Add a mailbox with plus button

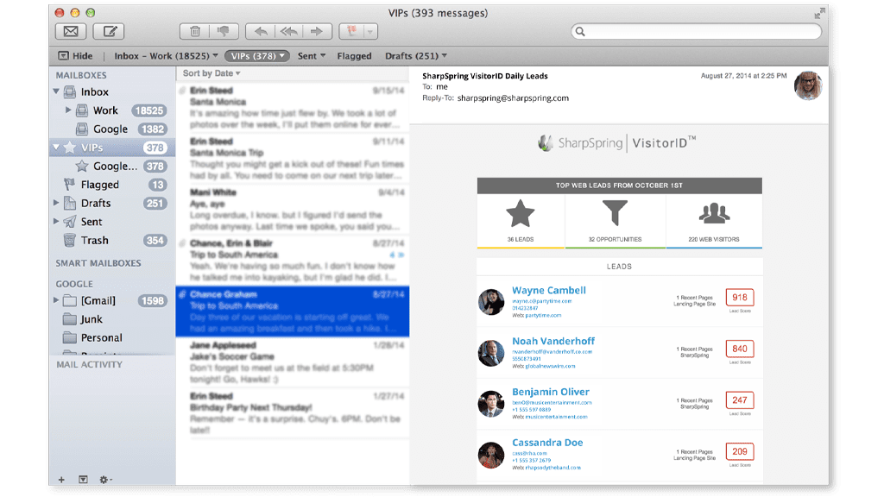click(x=61, y=480)
